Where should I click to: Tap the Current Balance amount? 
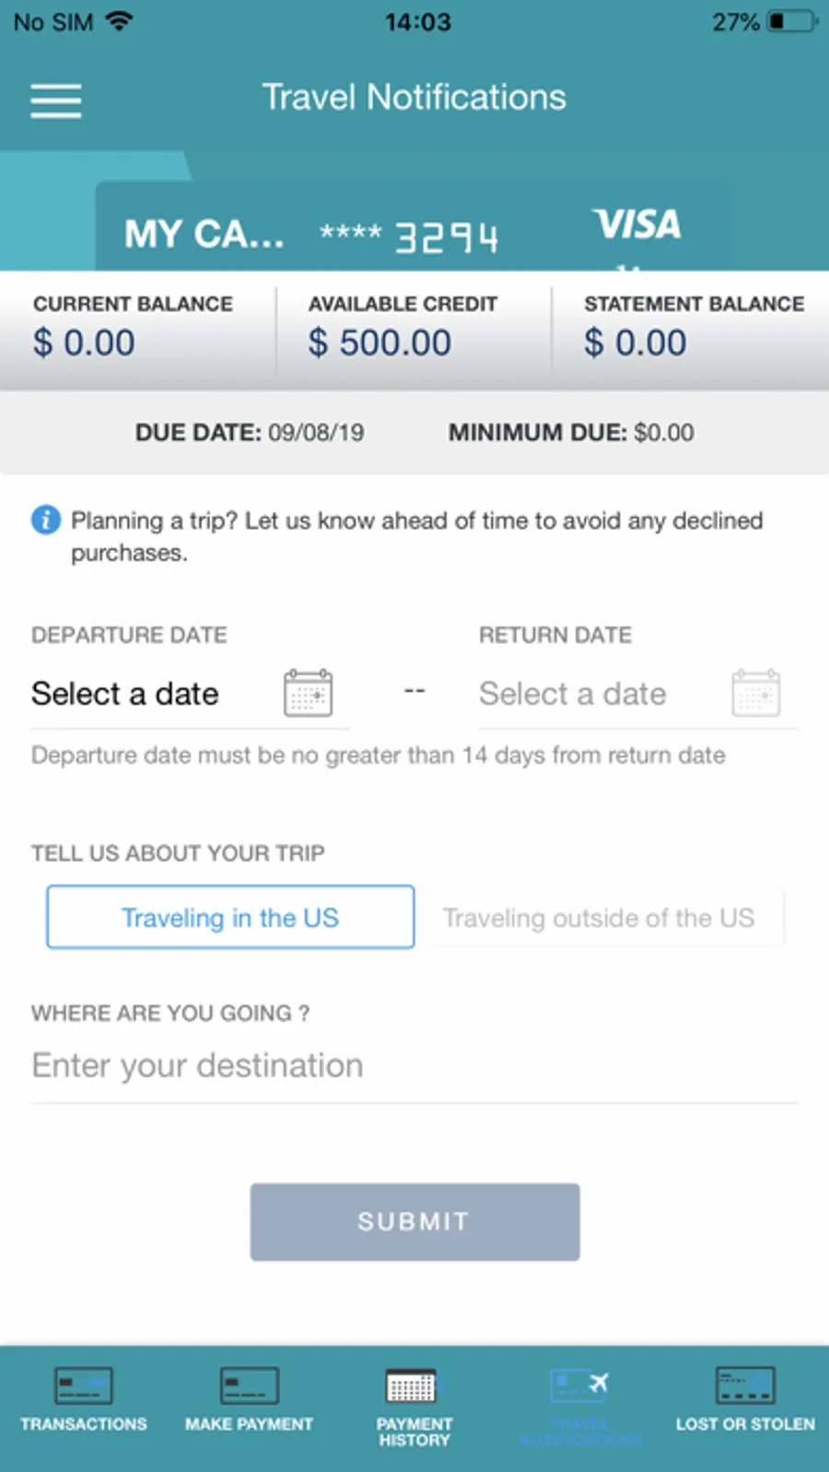[84, 344]
